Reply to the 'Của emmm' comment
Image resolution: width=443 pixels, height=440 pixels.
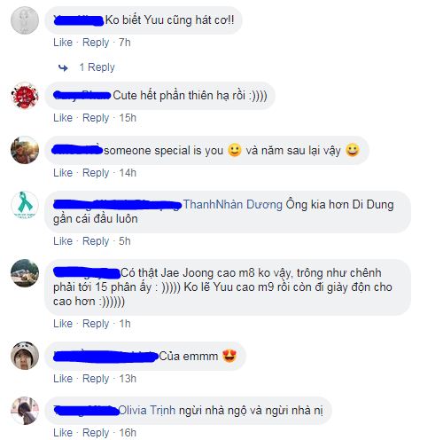96,379
